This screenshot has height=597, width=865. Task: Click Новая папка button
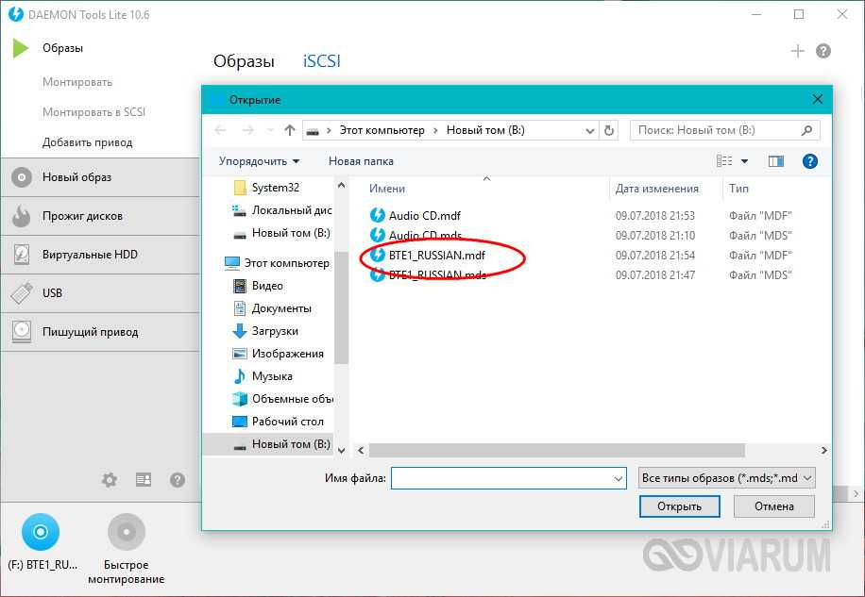(x=361, y=161)
